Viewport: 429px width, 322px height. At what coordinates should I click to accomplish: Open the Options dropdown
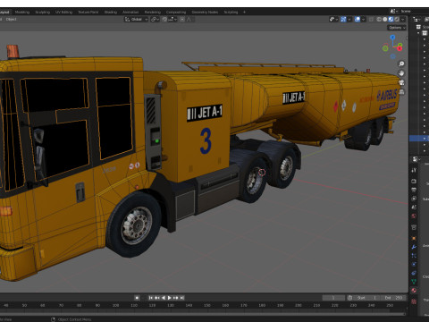[397, 28]
